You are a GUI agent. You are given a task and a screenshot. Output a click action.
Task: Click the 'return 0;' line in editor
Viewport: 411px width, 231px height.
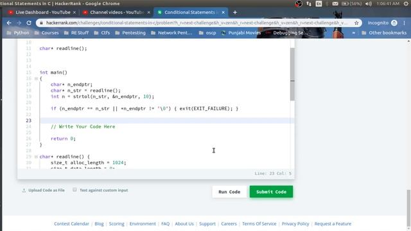(x=63, y=139)
